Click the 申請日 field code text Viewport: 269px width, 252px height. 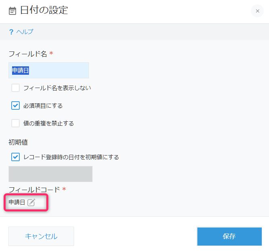click(17, 202)
